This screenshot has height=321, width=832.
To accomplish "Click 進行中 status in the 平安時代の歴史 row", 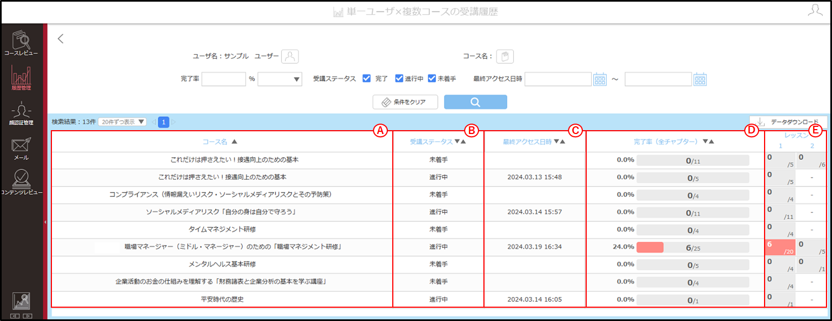I will coord(438,299).
